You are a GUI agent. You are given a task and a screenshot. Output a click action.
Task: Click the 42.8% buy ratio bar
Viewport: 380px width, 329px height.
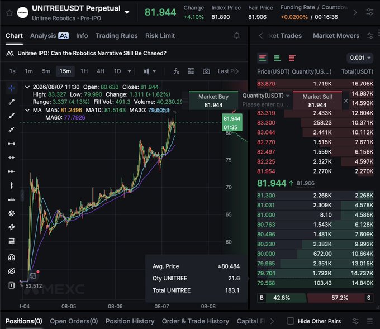(282, 298)
